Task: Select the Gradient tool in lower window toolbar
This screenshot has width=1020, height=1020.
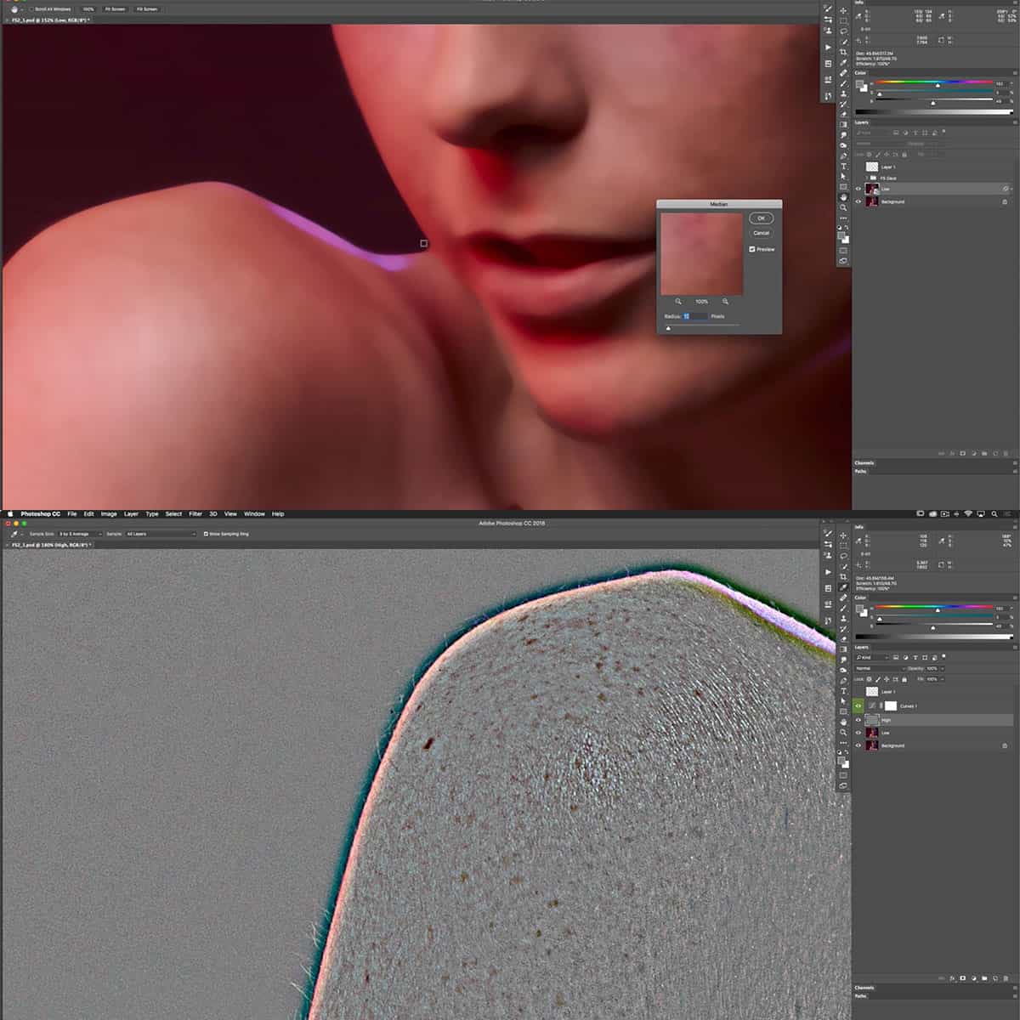Action: (843, 649)
